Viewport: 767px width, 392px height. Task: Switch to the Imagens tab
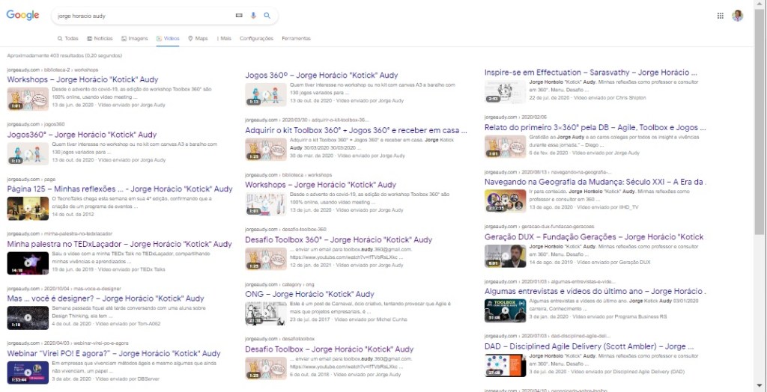click(x=135, y=38)
